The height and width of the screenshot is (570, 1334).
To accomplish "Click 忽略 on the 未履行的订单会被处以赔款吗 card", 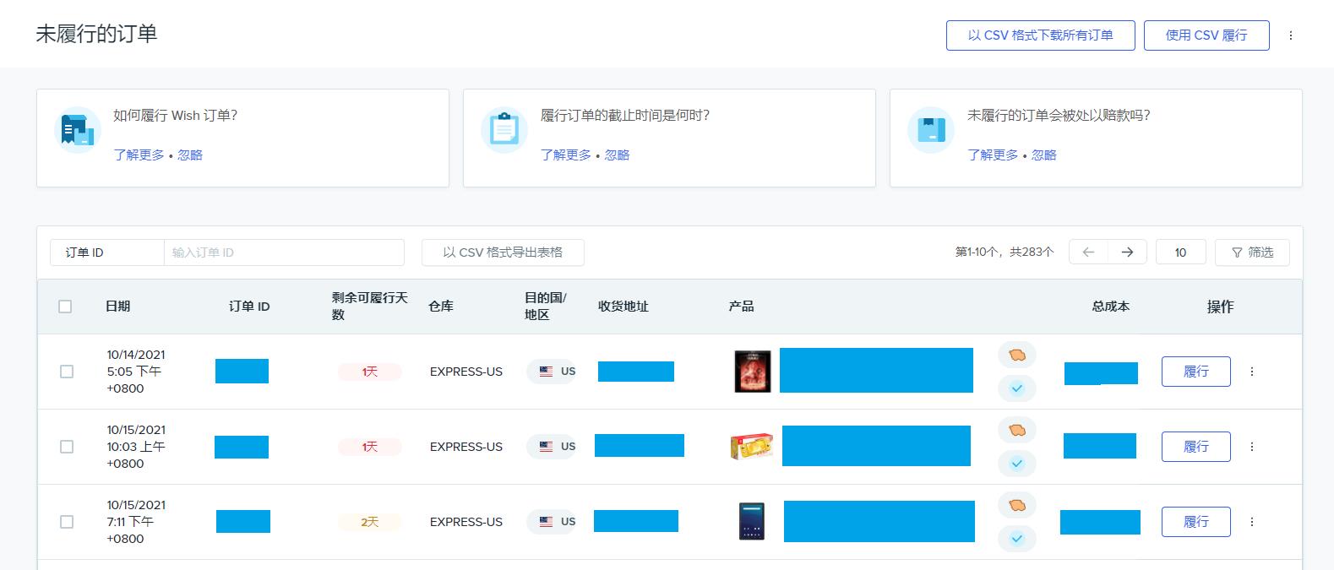I will pos(1043,155).
